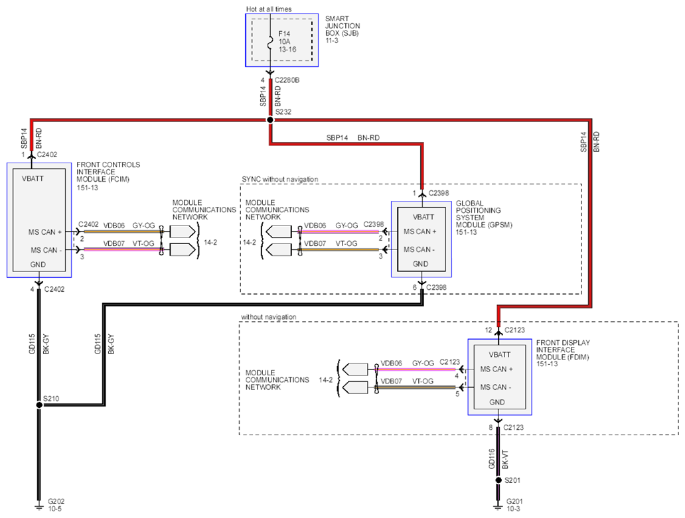Select the 'SMART JUNCTION BOX (SJB)' label

(342, 26)
